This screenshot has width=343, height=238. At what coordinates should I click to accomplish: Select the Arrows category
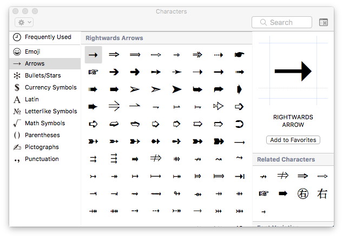coord(45,63)
